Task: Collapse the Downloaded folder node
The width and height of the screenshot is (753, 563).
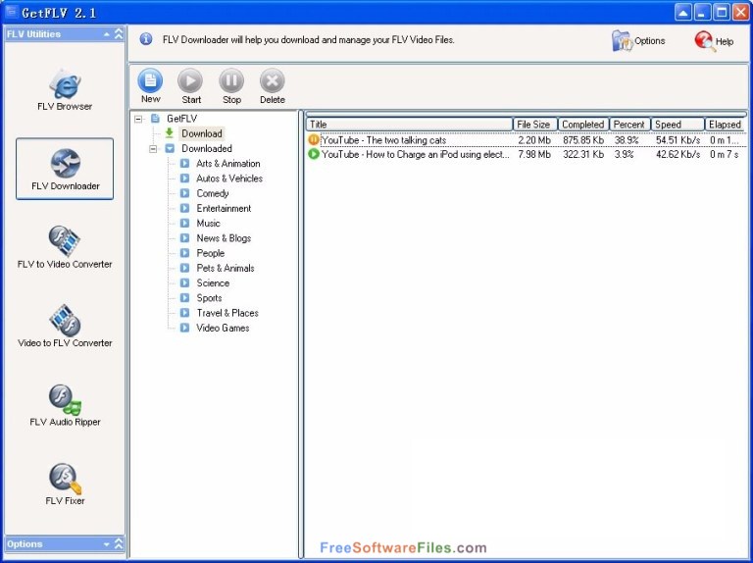Action: pyautogui.click(x=153, y=149)
